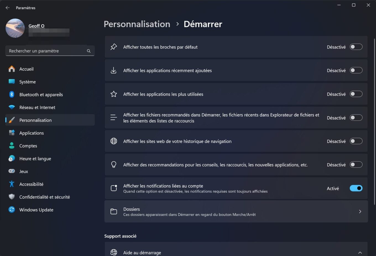Open Dossiers using the right chevron
Image resolution: width=376 pixels, height=256 pixels.
point(360,211)
